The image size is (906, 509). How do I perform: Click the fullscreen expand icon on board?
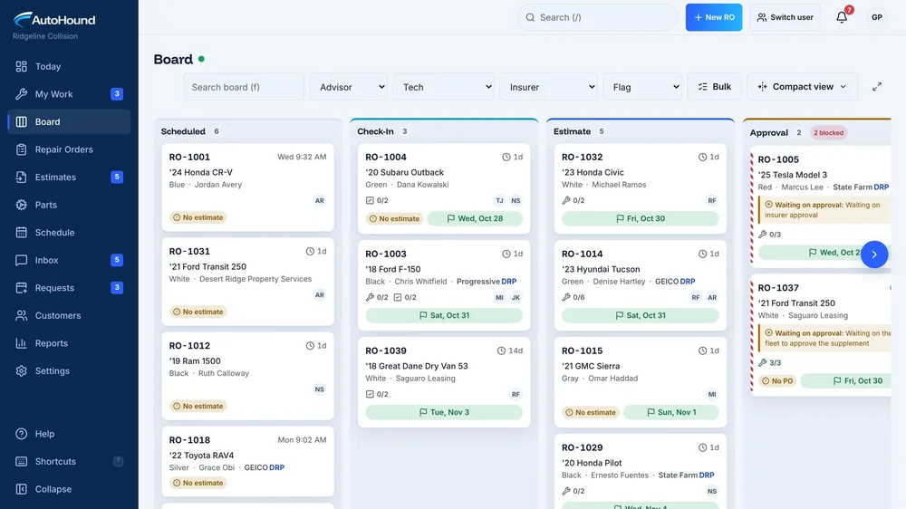click(x=876, y=87)
